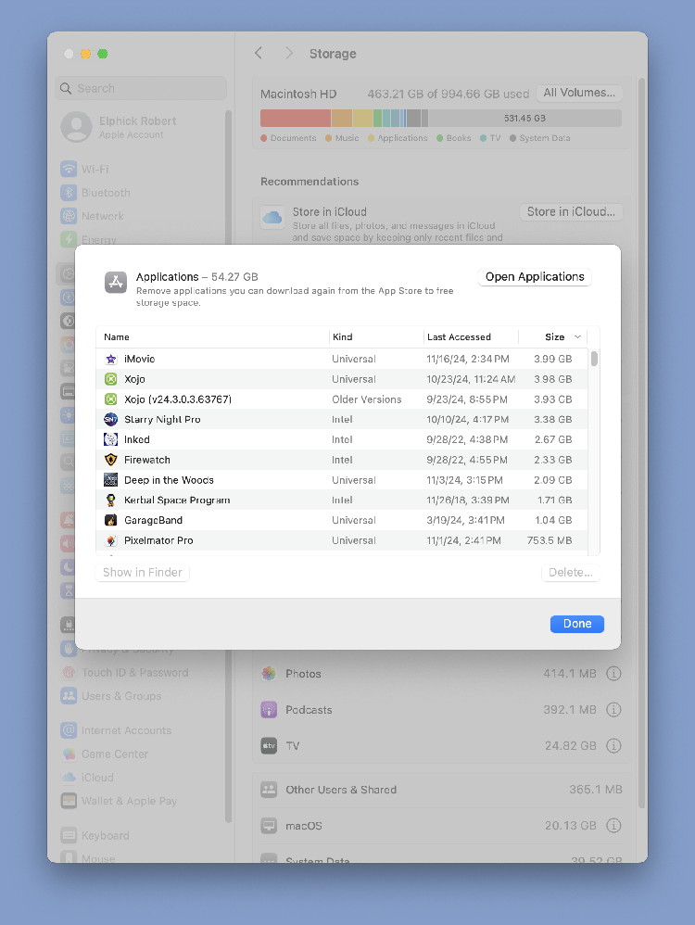Screen dimensions: 695x925
Task: Click the Older Versions kind cell
Action: pos(366,399)
